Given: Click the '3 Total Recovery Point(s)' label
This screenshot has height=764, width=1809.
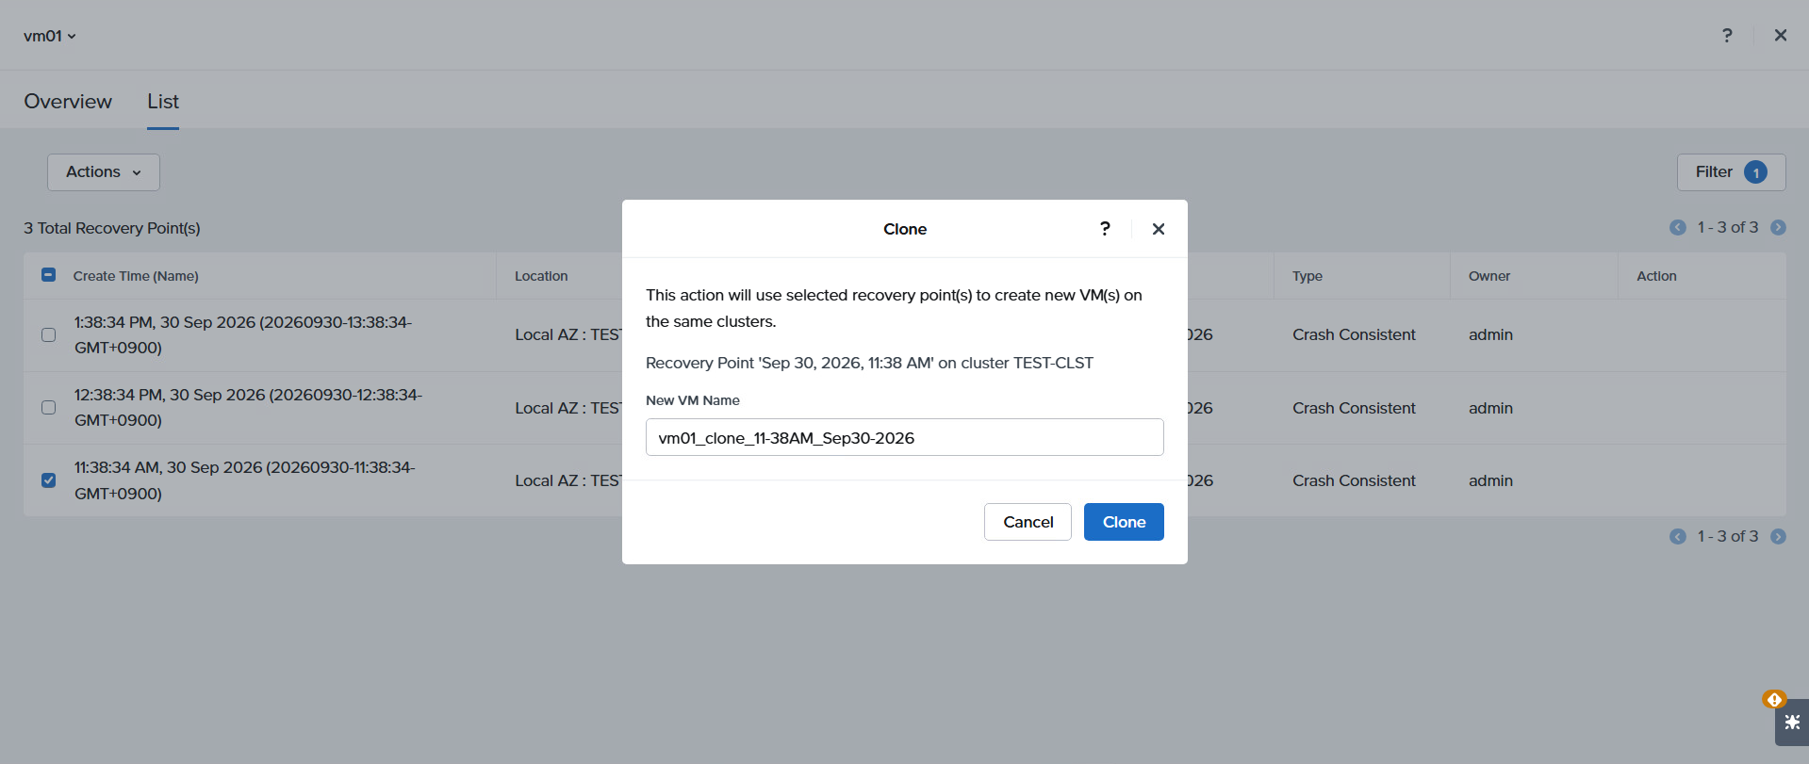Looking at the screenshot, I should tap(112, 228).
